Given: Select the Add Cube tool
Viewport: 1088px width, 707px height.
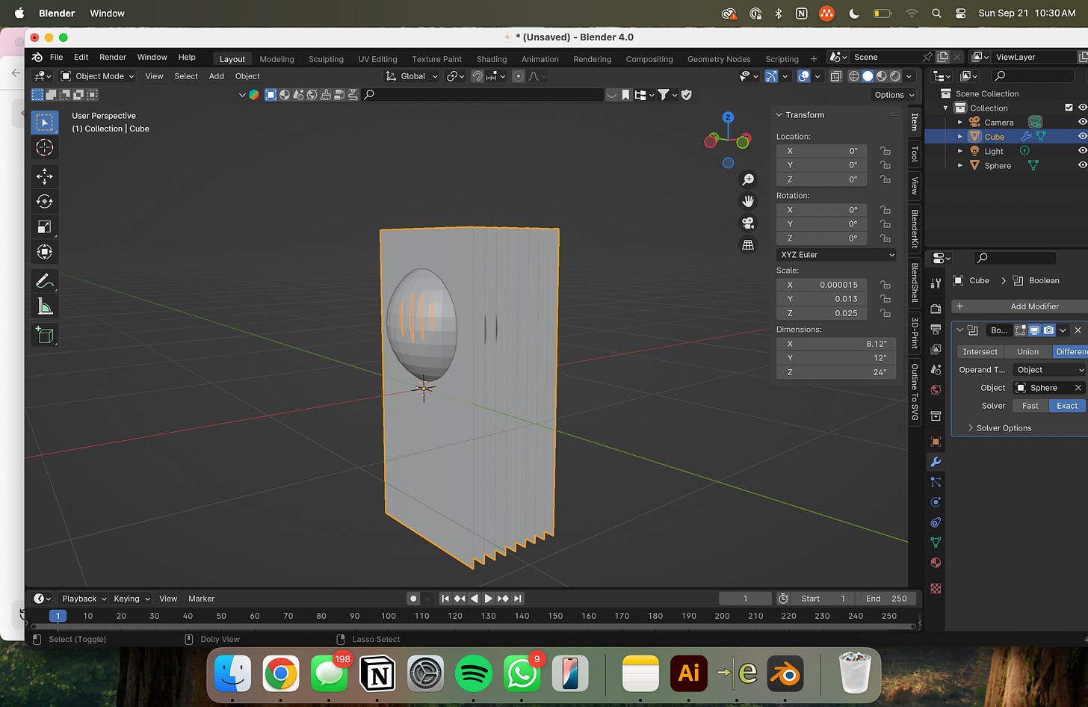Looking at the screenshot, I should [44, 336].
